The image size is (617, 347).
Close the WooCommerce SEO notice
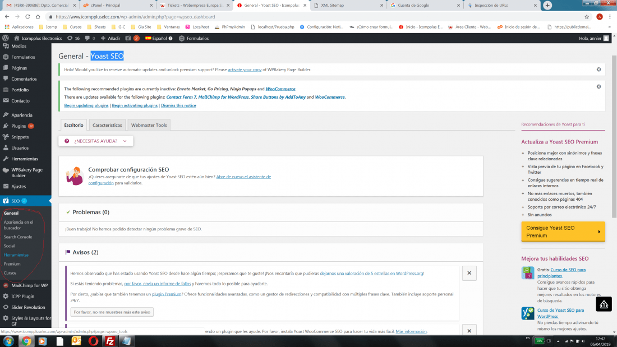pos(469,331)
